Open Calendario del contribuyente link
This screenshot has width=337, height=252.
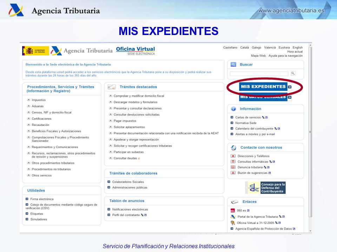point(254,128)
